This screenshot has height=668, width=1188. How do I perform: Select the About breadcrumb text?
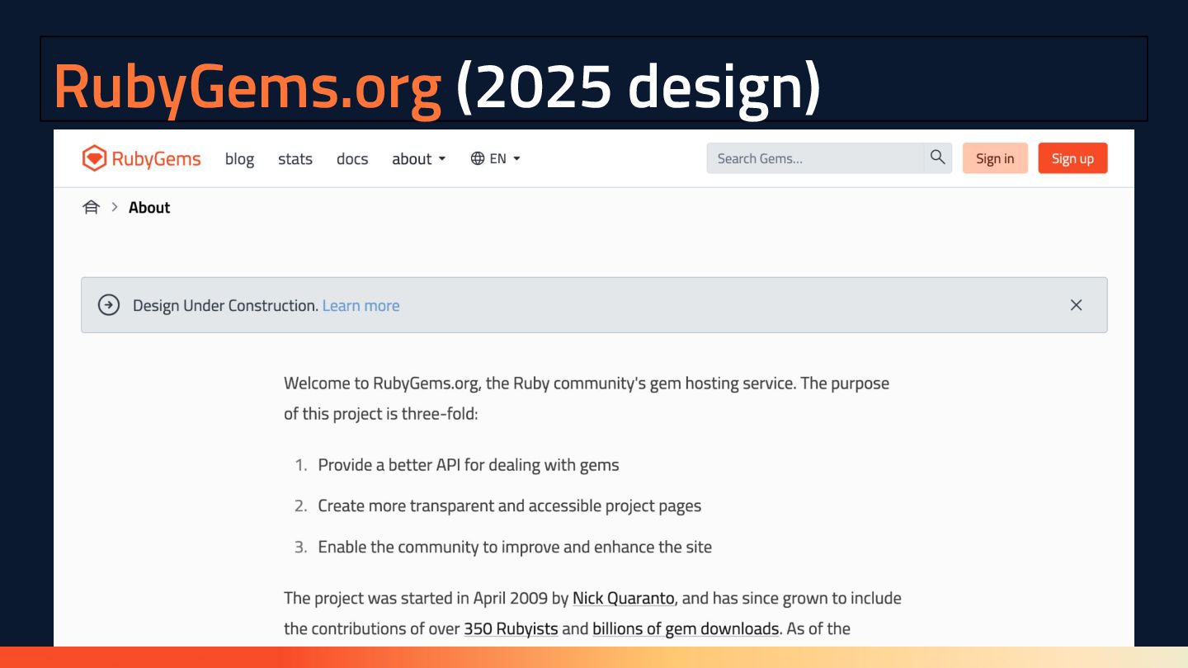click(x=149, y=207)
